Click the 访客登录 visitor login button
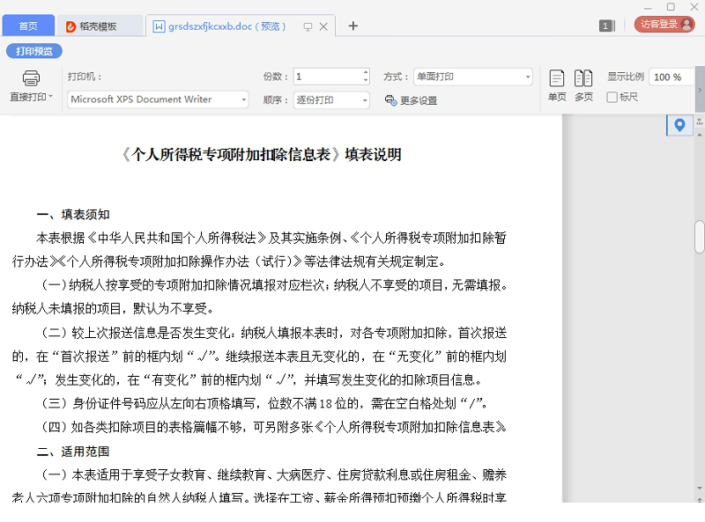 (663, 26)
